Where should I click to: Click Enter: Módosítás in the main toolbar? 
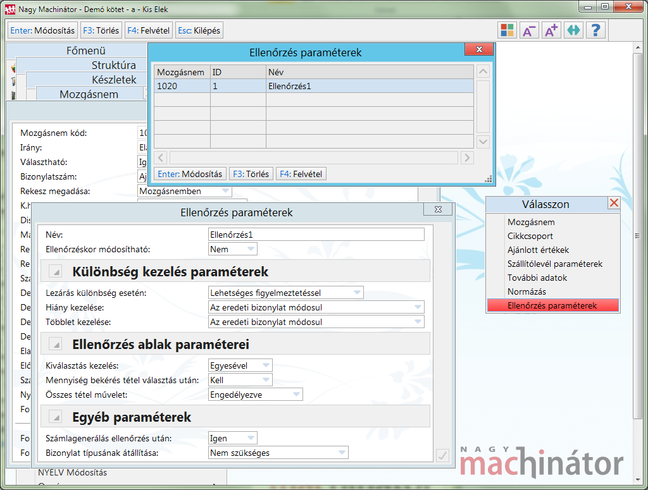pos(42,30)
